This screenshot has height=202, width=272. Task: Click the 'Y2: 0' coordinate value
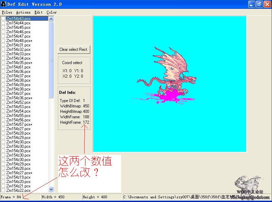click(78, 76)
